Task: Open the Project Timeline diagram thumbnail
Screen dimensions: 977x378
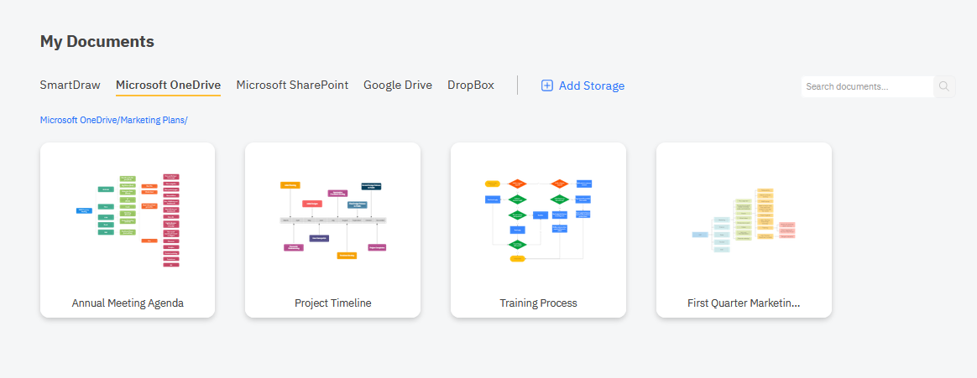Action: coord(332,220)
